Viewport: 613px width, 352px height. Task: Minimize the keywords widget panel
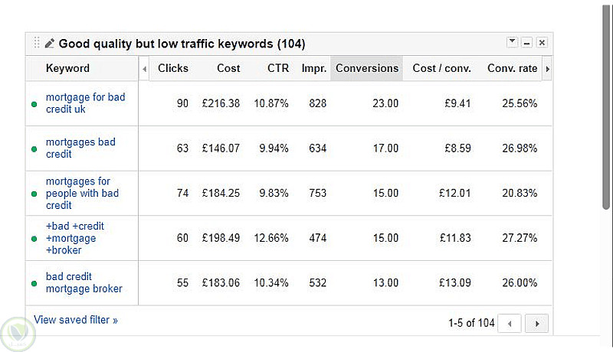[x=527, y=42]
